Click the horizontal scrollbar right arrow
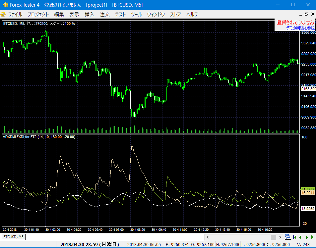 pos(280,237)
